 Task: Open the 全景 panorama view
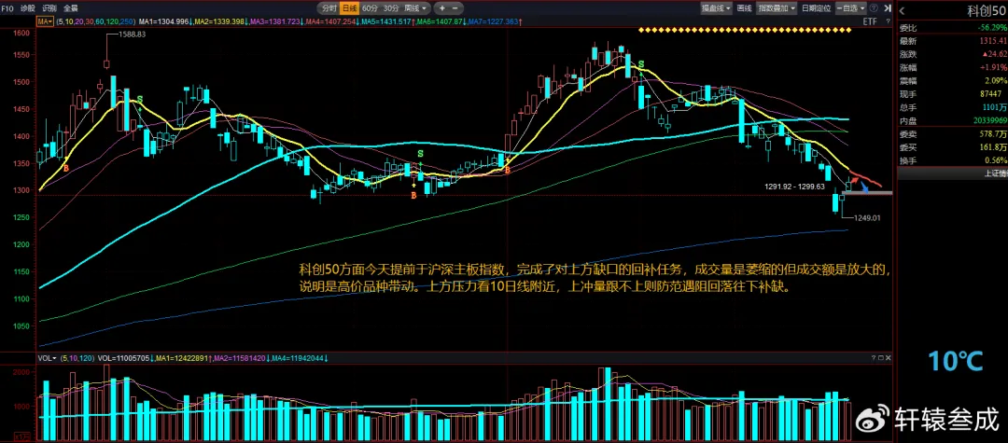point(71,8)
